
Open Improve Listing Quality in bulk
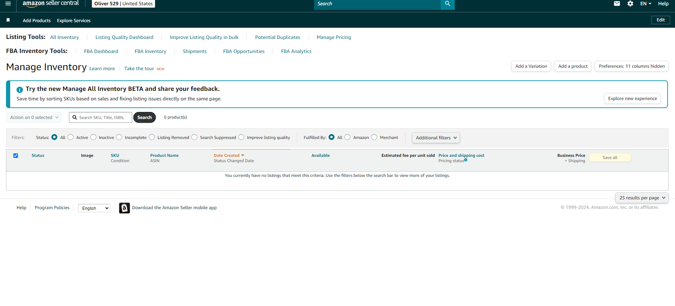[204, 37]
